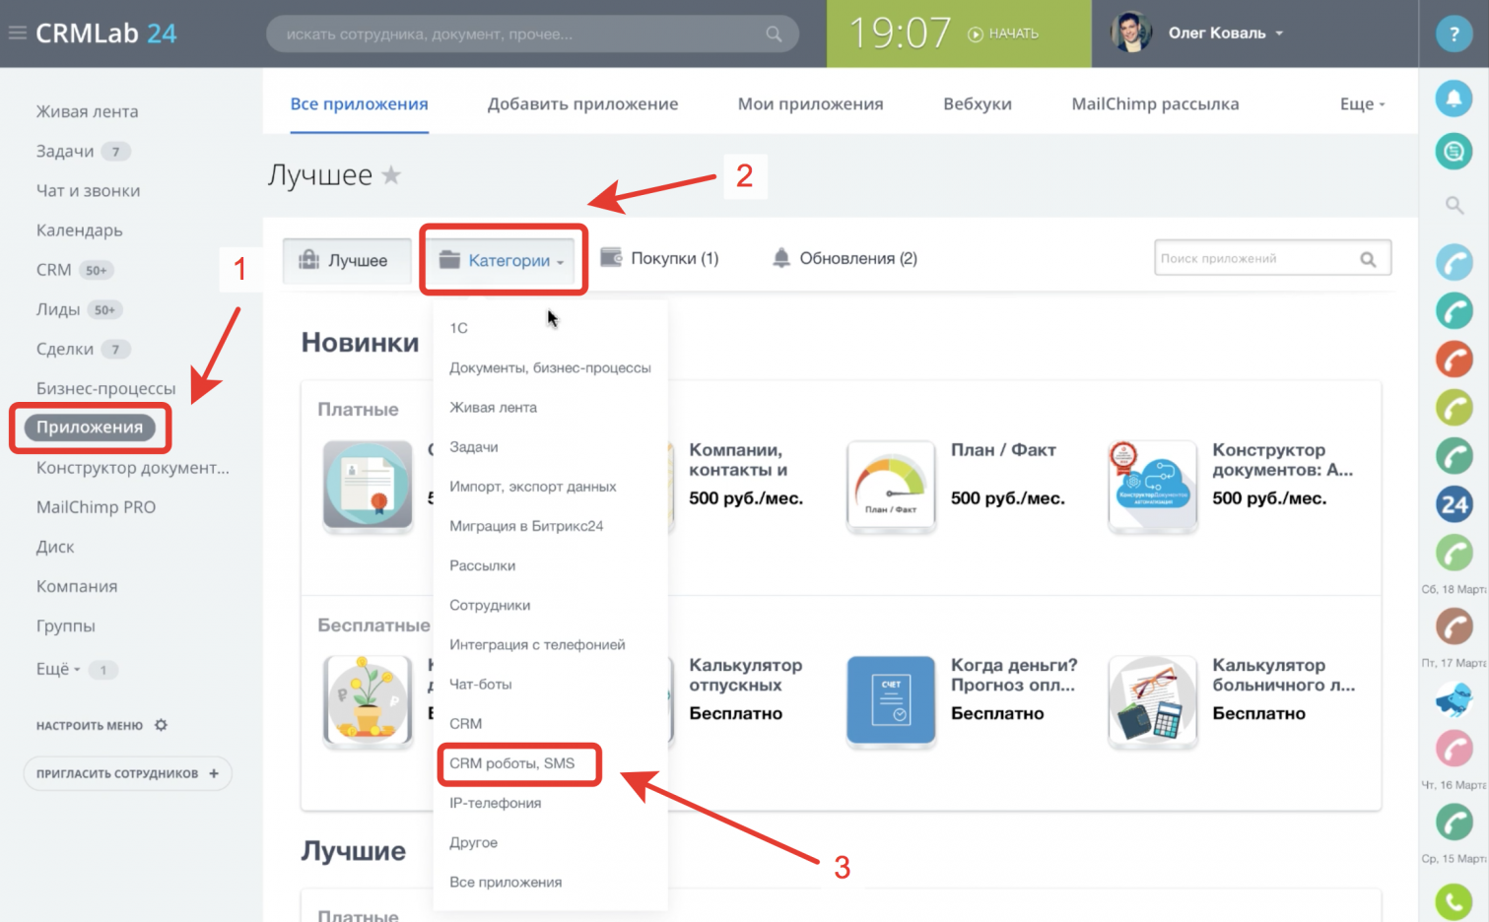Click the Настроить меню link
The image size is (1489, 922).
[x=90, y=726]
